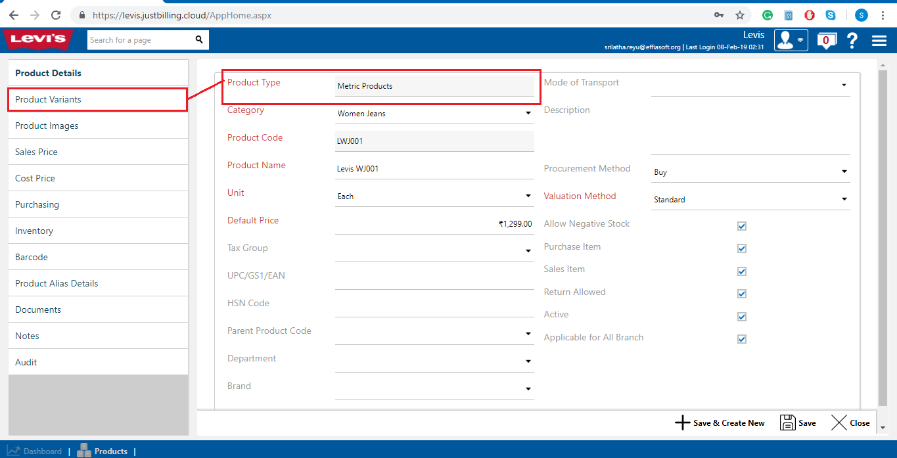Toggle Return Allowed checkbox
This screenshot has height=458, width=897.
(x=742, y=294)
